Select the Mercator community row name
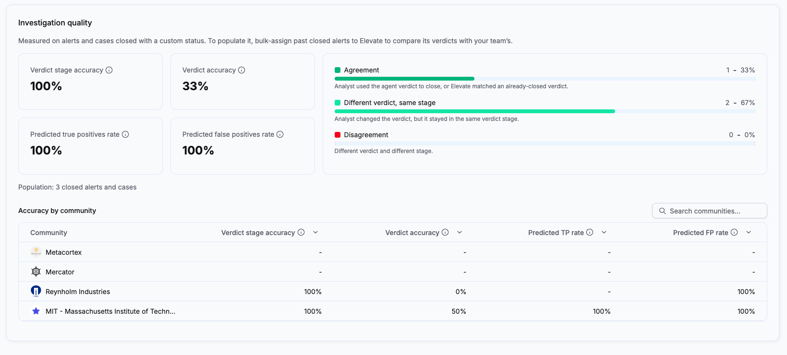 [x=60, y=272]
